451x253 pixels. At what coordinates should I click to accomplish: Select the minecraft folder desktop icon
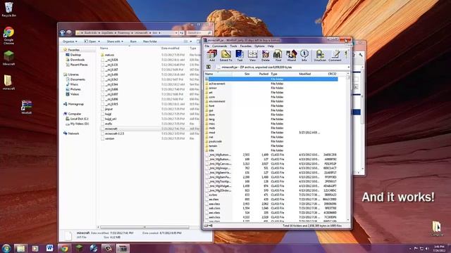click(x=8, y=82)
